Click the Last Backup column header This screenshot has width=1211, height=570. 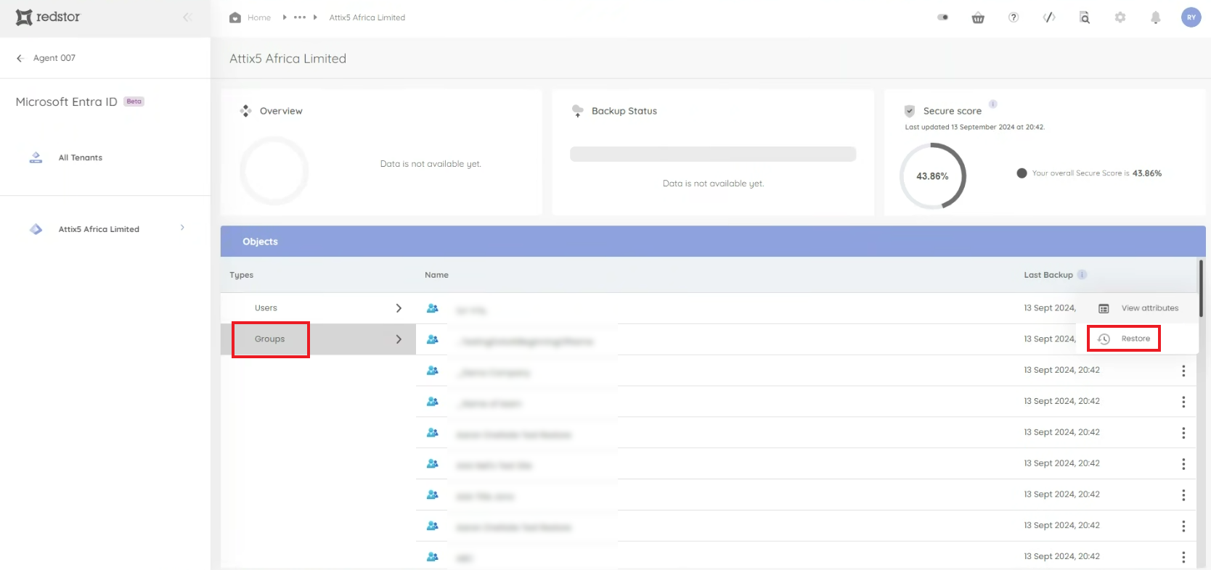coord(1048,275)
